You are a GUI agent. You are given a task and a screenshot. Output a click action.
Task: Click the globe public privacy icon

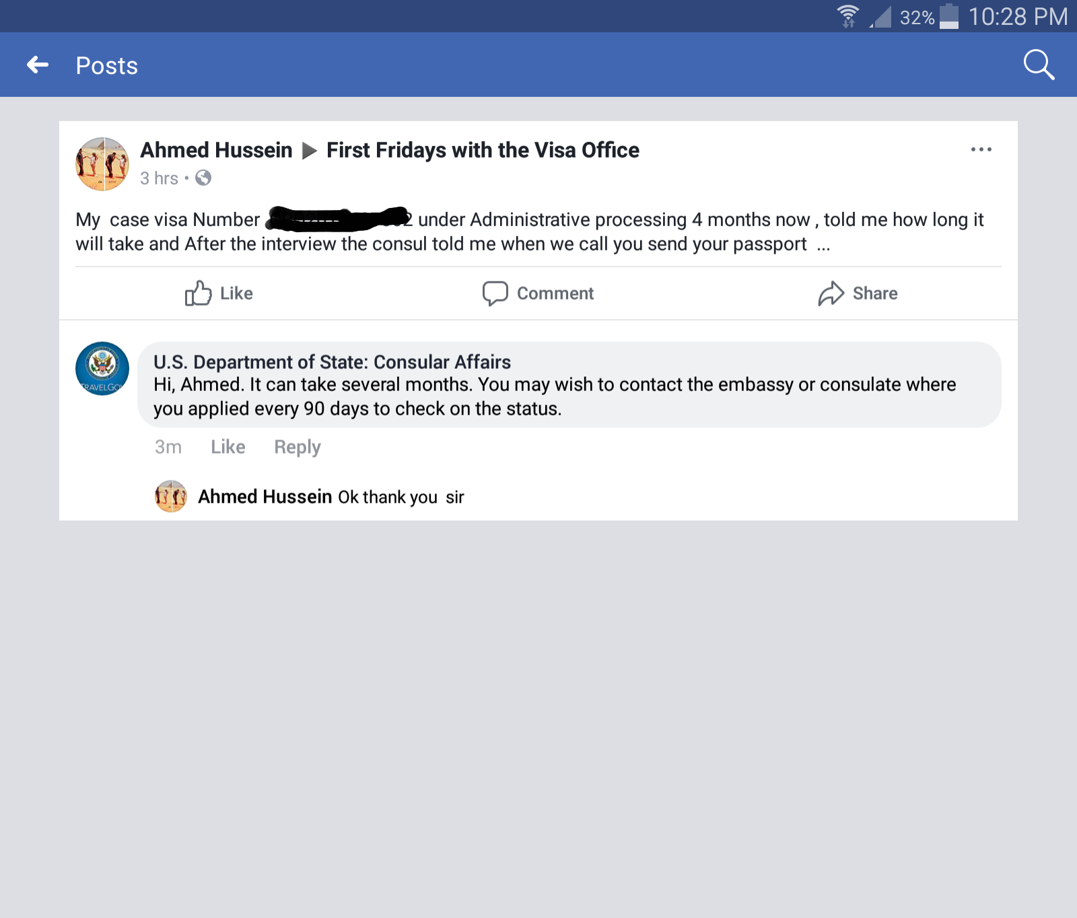click(x=203, y=178)
